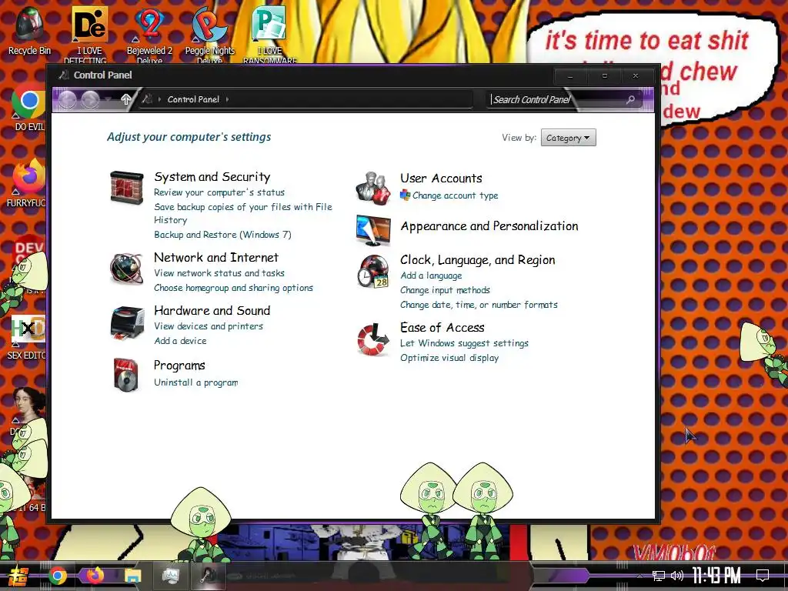This screenshot has height=591, width=788.
Task: Click Add a language link
Action: tap(431, 275)
